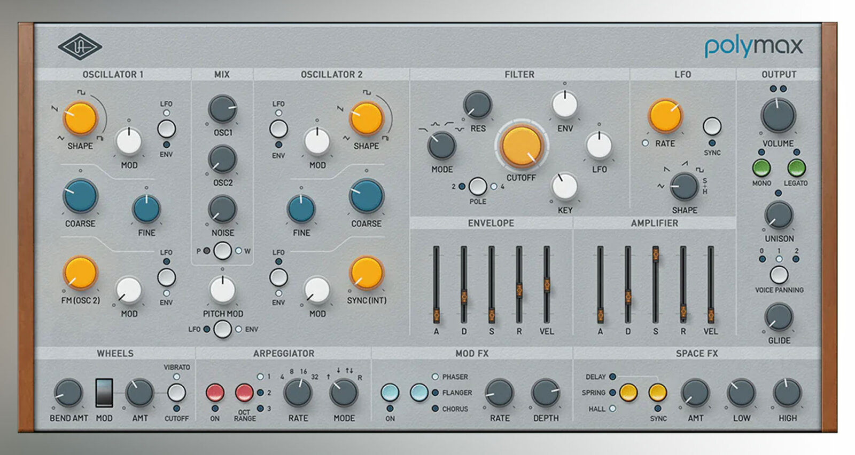855x455 pixels.
Task: Toggle pitch mod LFO/ENV source switch
Action: pos(222,329)
